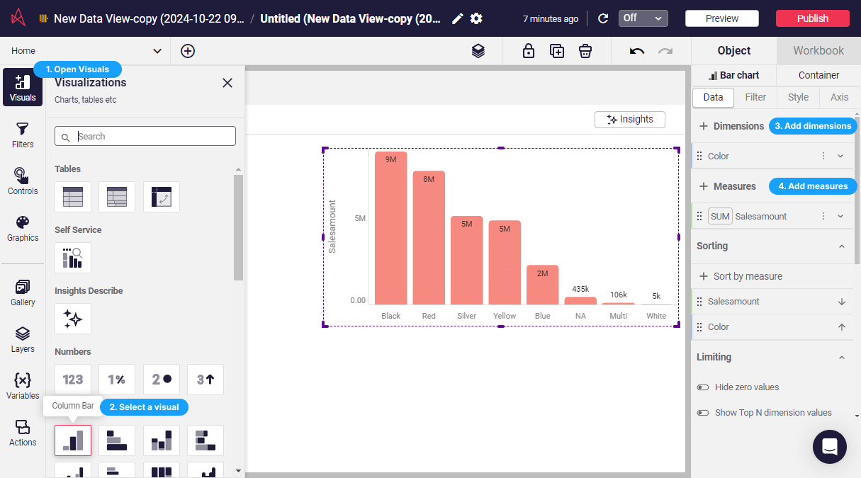Enable the Hide zero values toggle
Image resolution: width=861 pixels, height=478 pixels.
(702, 387)
